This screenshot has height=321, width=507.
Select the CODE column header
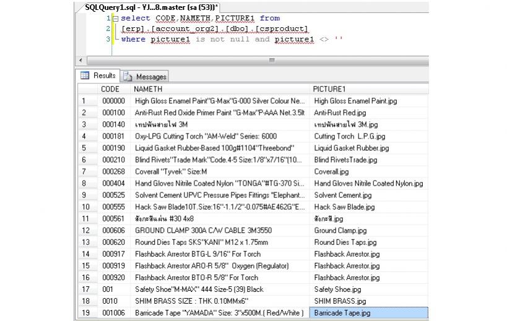(x=114, y=89)
